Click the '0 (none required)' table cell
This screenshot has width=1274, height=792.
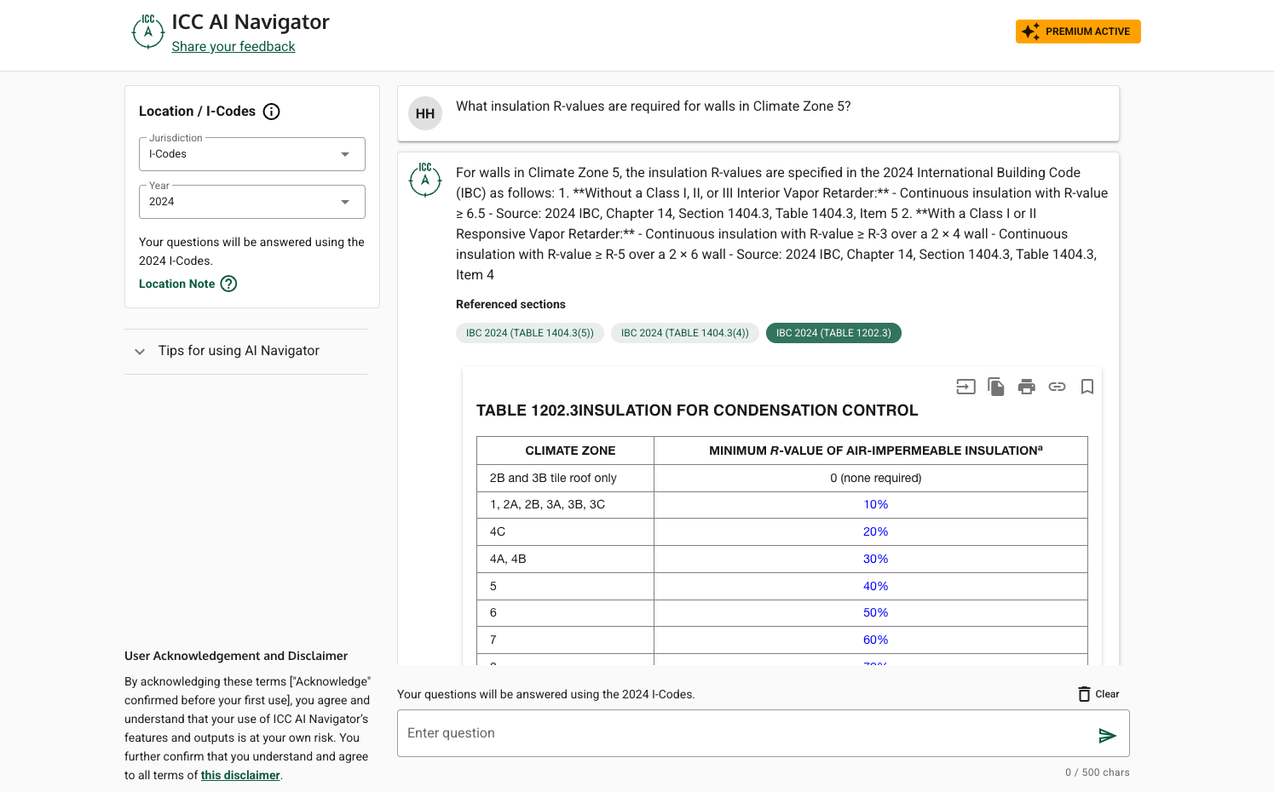tap(871, 478)
